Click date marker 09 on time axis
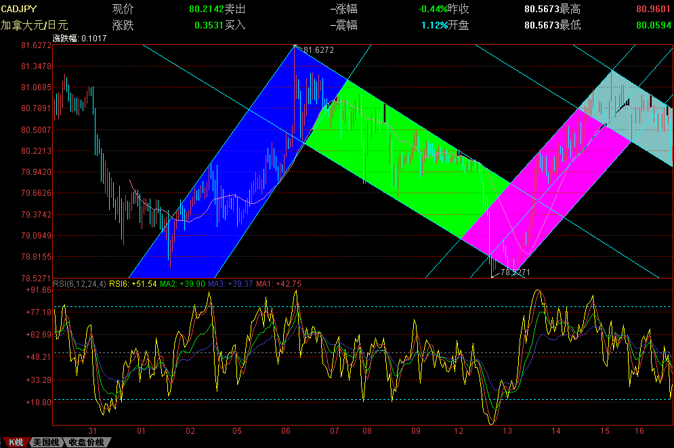674x448 pixels. click(x=416, y=431)
